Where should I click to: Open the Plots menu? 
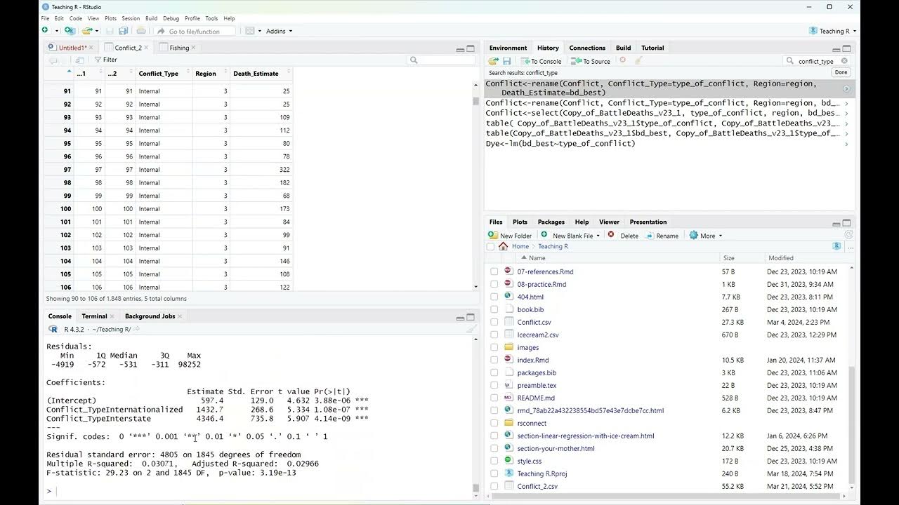[x=110, y=18]
